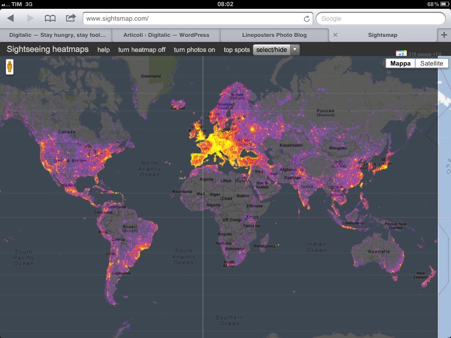451x338 pixels.
Task: Click the South Pacific Ocean label
Action: click(x=24, y=257)
